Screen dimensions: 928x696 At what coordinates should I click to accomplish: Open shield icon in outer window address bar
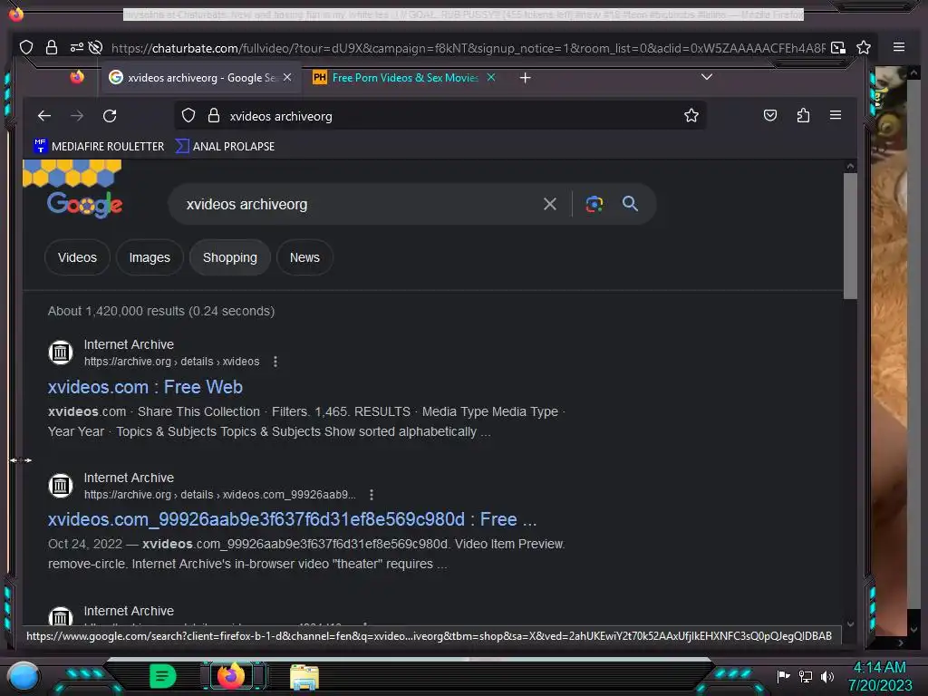point(26,47)
